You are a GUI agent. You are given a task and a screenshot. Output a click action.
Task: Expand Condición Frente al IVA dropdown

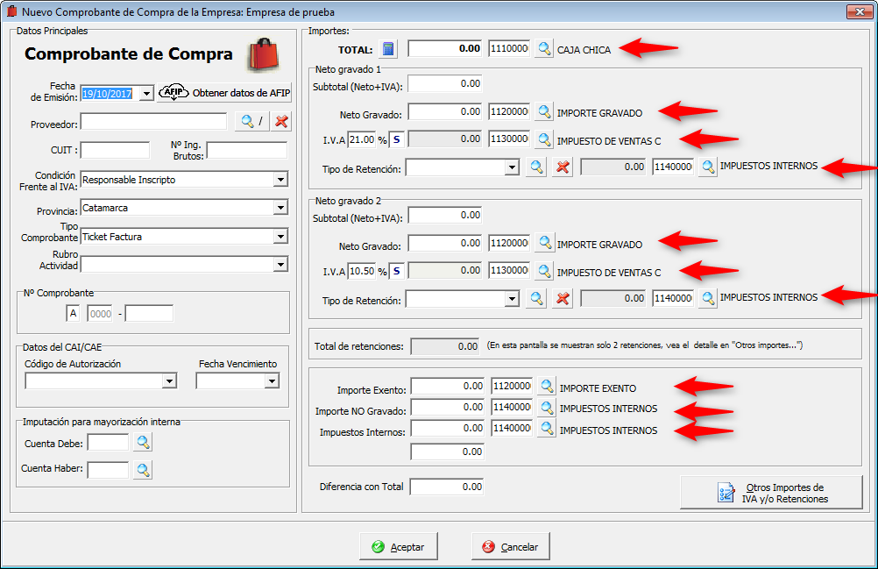click(280, 180)
